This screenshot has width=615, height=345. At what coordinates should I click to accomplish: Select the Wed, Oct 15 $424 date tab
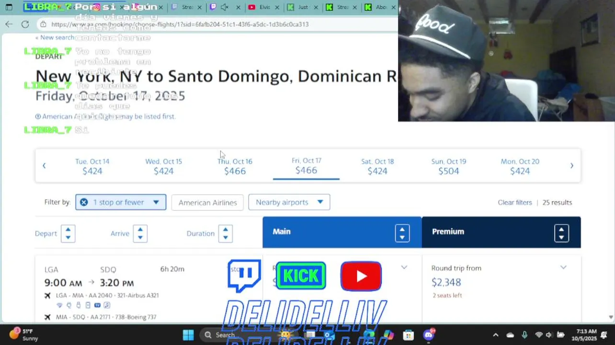tap(164, 166)
